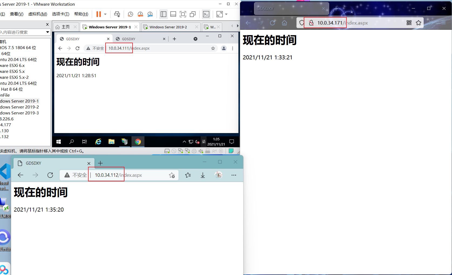The height and width of the screenshot is (275, 452).
Task: Open a new tab in Firefox
Action: pos(336,9)
